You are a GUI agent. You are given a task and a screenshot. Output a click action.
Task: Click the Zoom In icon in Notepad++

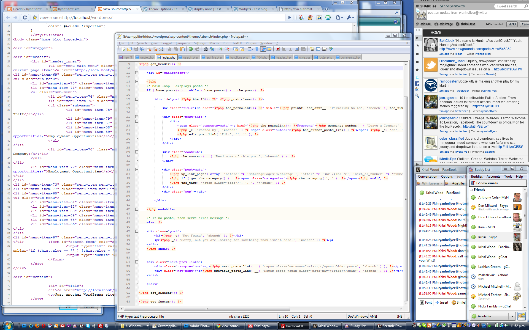220,49
